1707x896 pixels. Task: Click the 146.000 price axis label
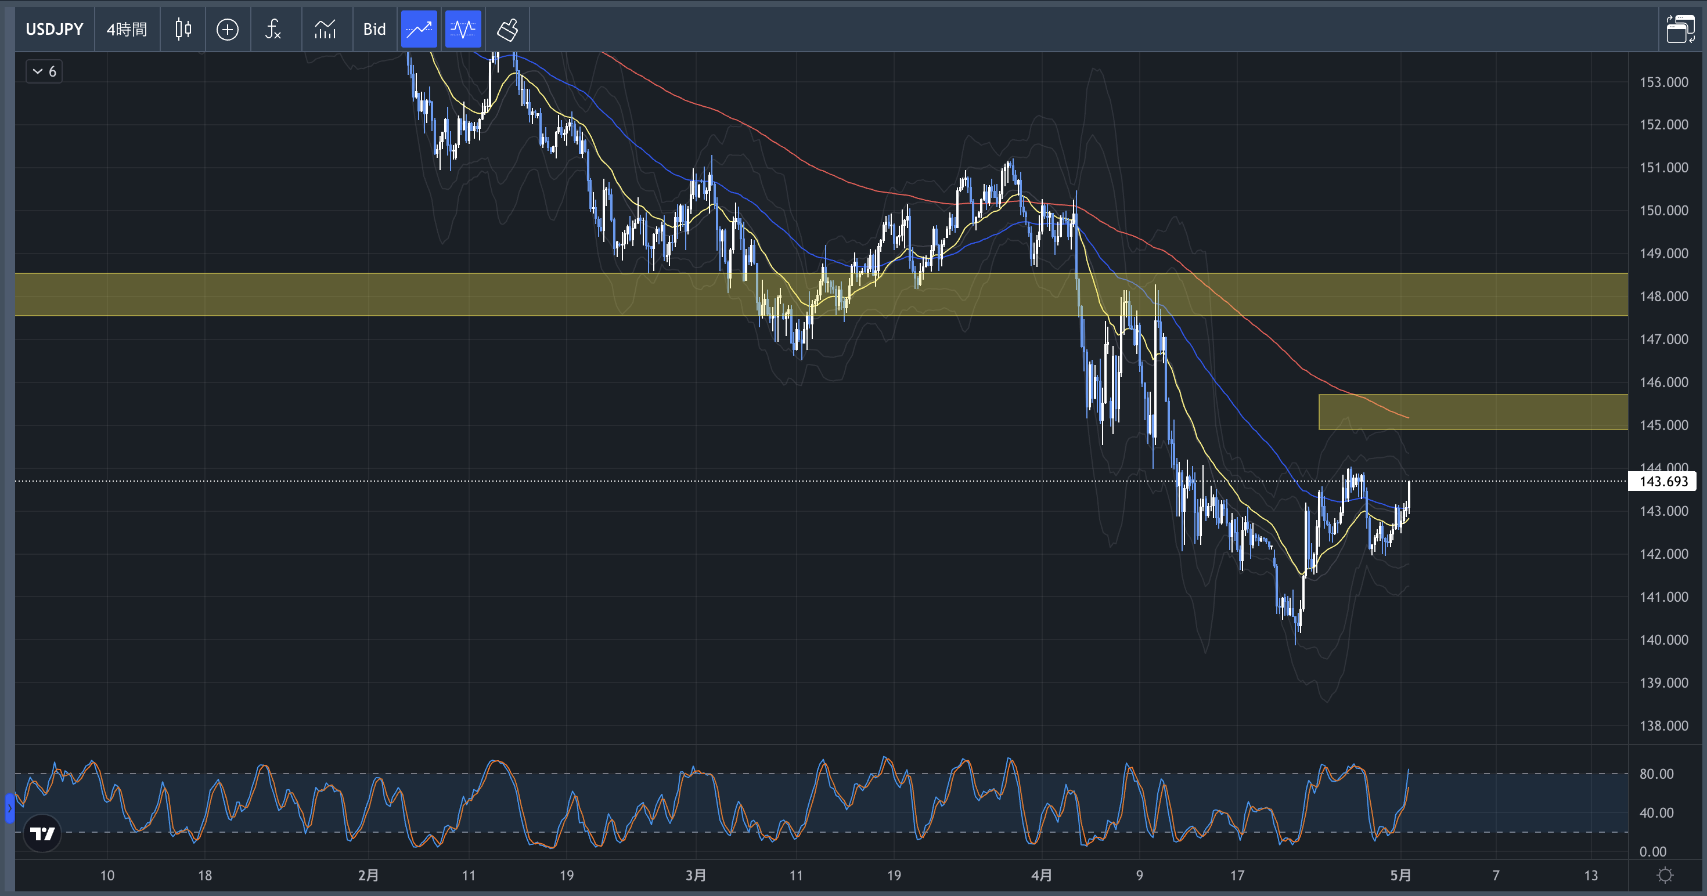click(x=1663, y=382)
